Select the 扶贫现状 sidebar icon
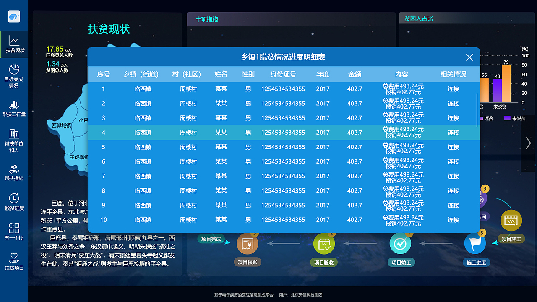This screenshot has height=302, width=537. tap(14, 44)
